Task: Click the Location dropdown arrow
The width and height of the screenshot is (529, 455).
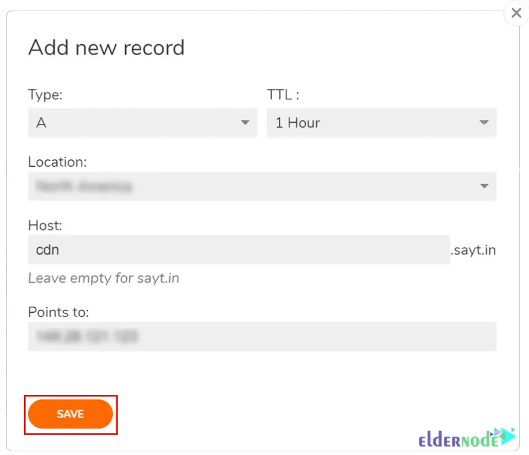Action: (x=484, y=186)
